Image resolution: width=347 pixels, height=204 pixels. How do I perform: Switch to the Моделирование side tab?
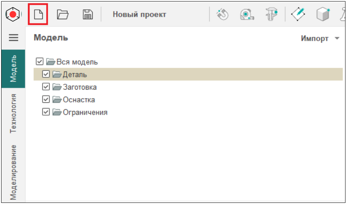pos(14,172)
